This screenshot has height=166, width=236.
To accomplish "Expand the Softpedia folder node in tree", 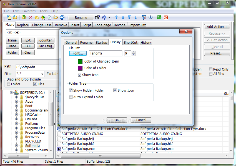I will point(16,146).
